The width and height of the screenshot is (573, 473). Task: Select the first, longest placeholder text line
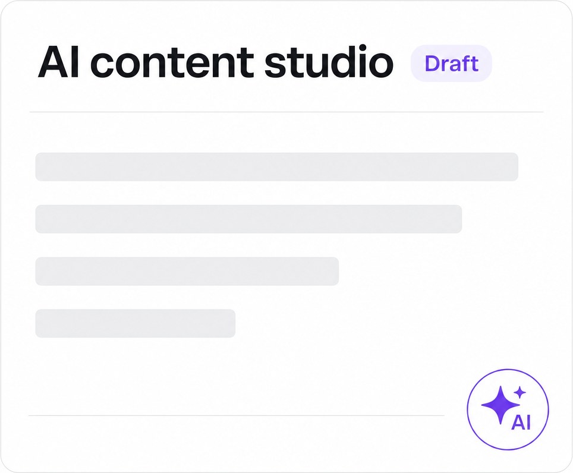coord(276,167)
